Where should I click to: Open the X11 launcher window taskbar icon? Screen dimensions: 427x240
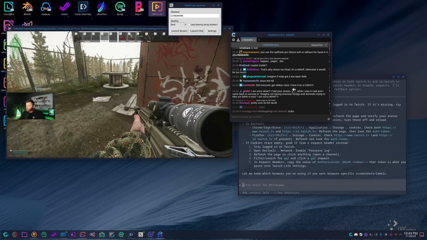(141, 234)
